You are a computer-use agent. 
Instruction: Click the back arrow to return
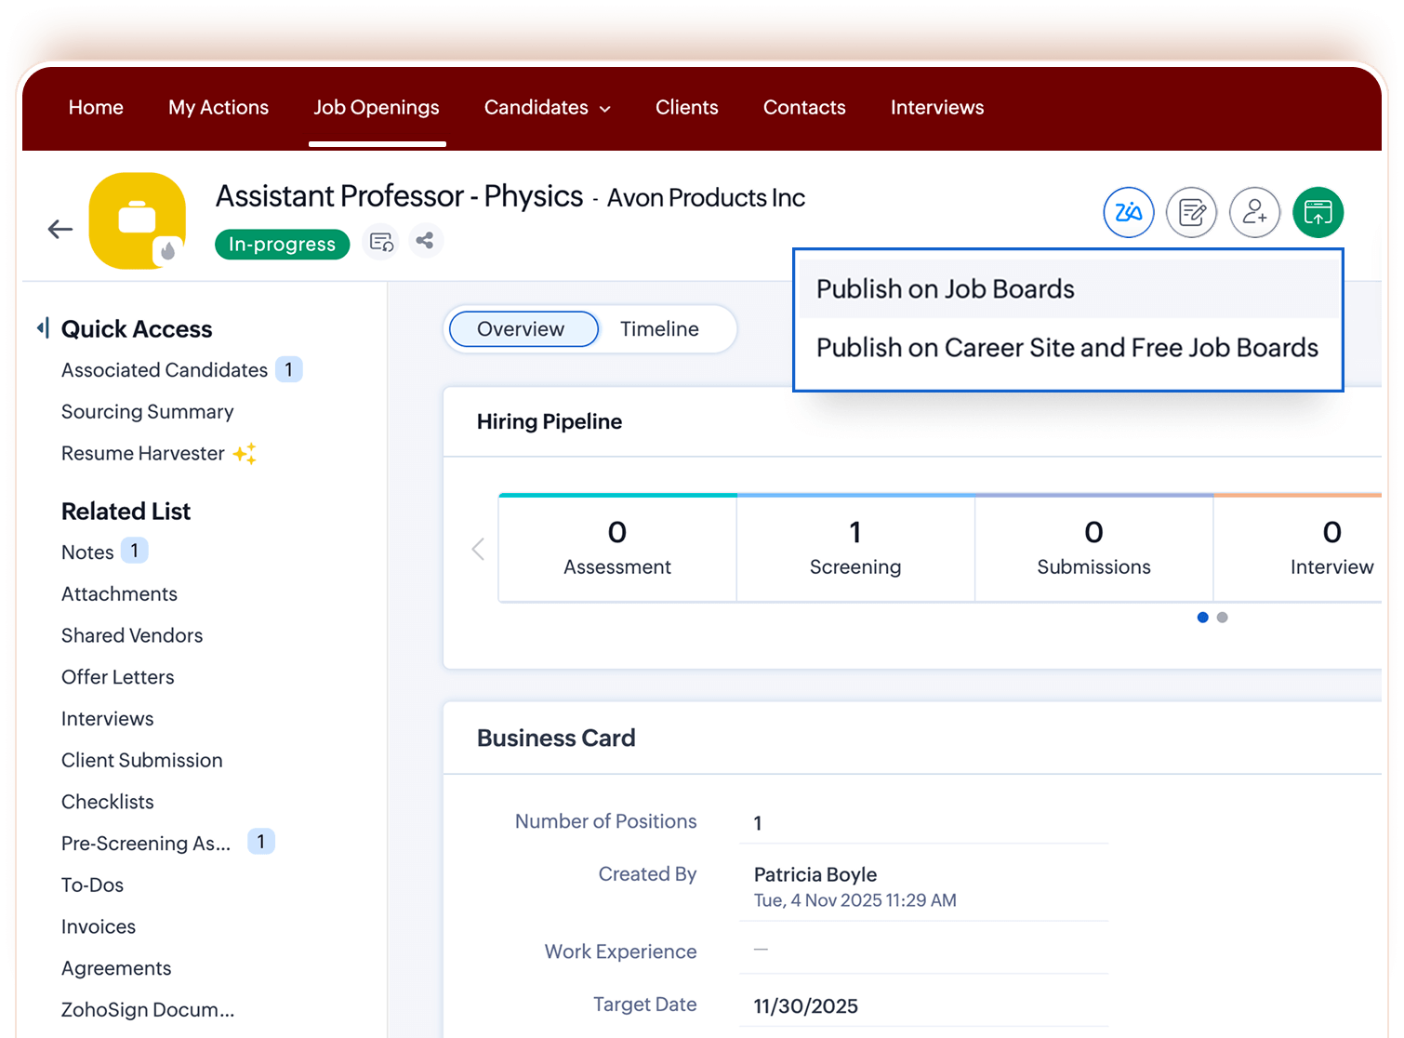60,228
